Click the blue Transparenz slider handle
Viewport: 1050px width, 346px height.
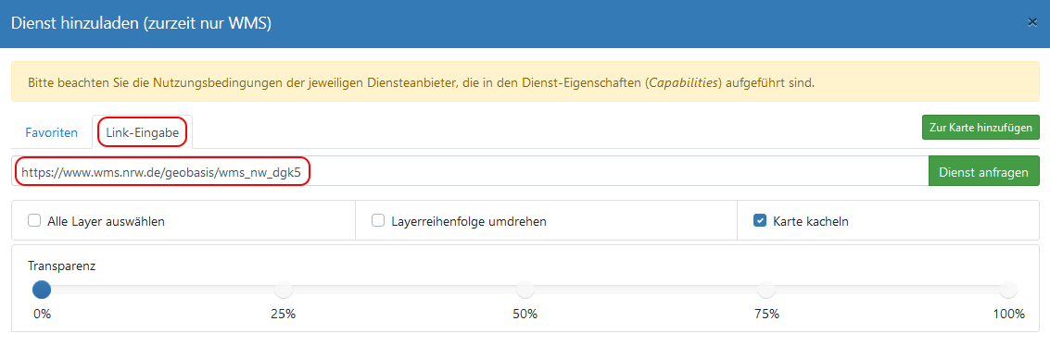(43, 290)
